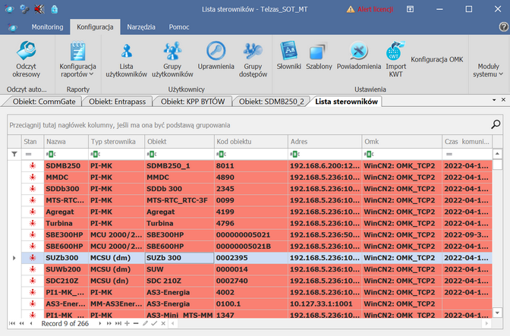Image resolution: width=510 pixels, height=336 pixels.
Task: Close the active document tab
Action: pos(503,100)
